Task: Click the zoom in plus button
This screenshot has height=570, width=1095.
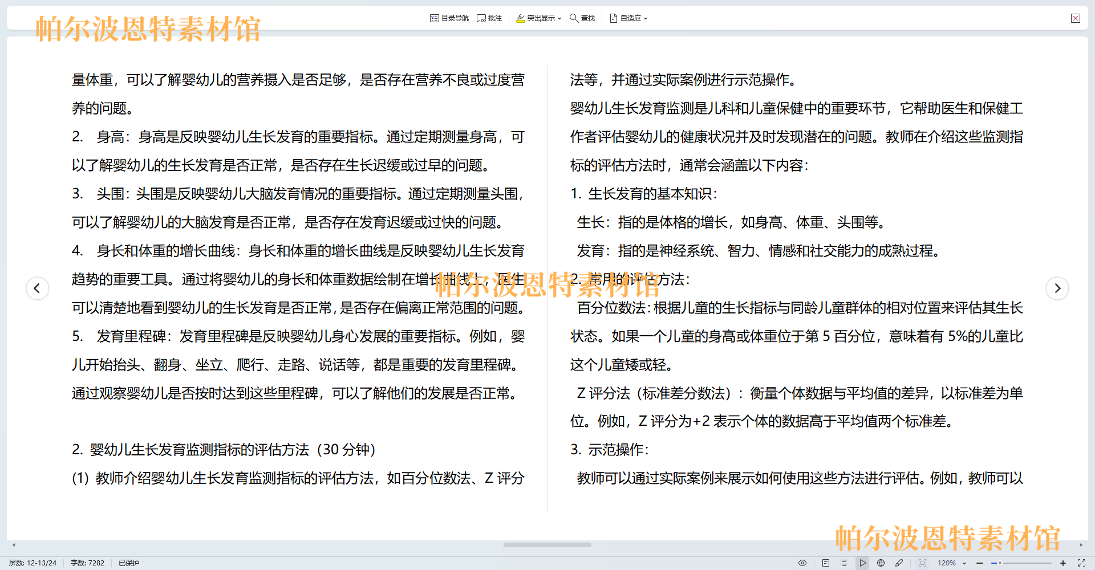Action: pyautogui.click(x=1063, y=563)
